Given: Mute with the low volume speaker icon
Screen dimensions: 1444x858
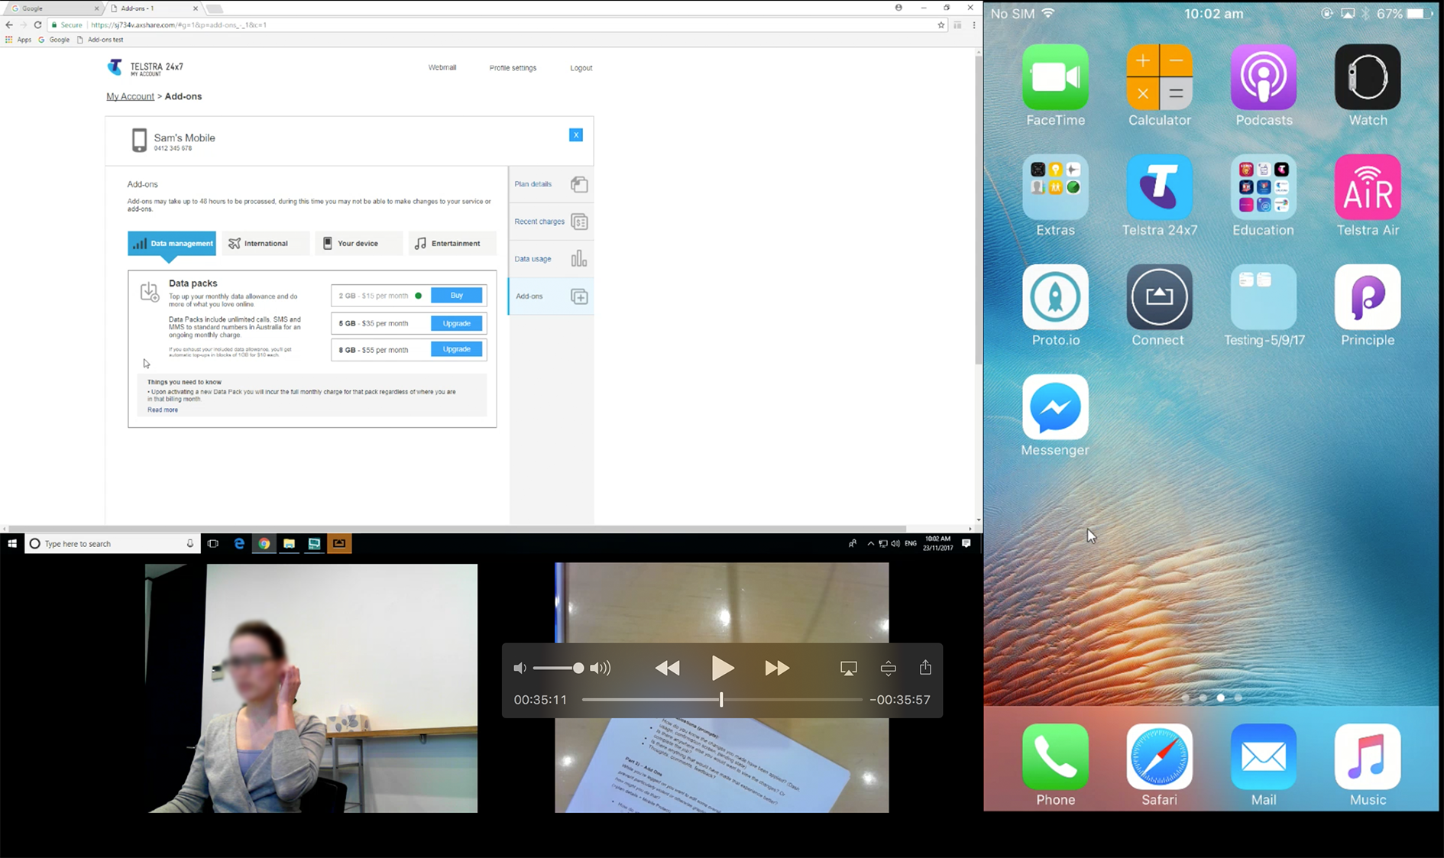Looking at the screenshot, I should (x=520, y=669).
